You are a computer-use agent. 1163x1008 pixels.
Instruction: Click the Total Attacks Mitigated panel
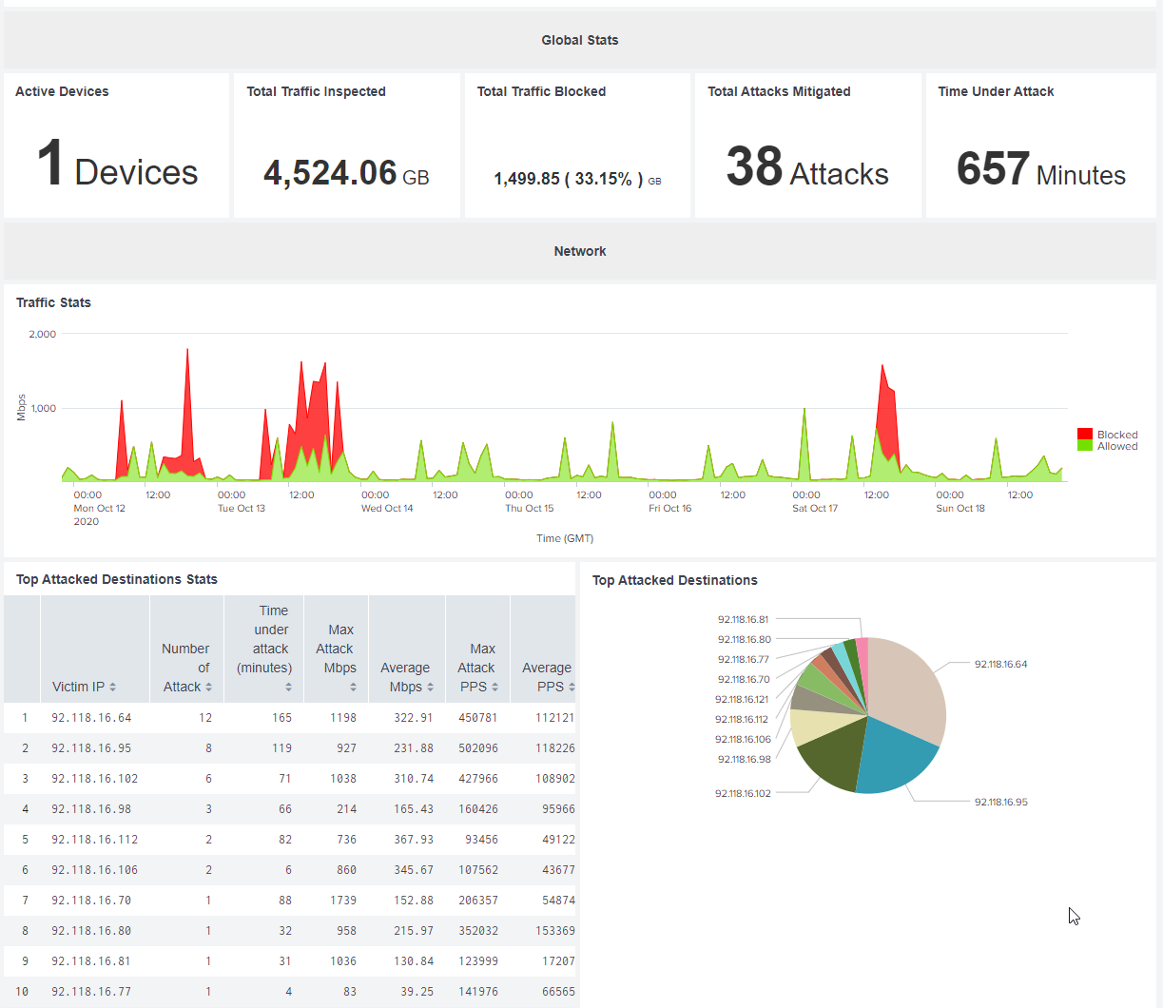807,145
